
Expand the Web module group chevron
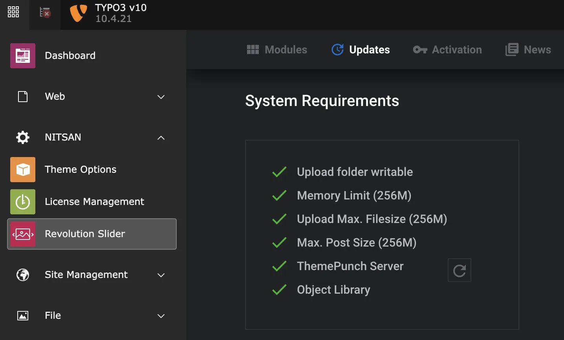[161, 97]
